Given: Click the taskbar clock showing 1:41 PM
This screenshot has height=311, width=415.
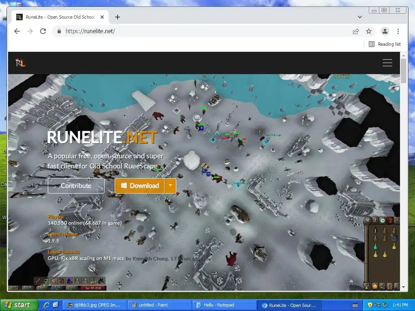Looking at the screenshot, I should coord(400,305).
